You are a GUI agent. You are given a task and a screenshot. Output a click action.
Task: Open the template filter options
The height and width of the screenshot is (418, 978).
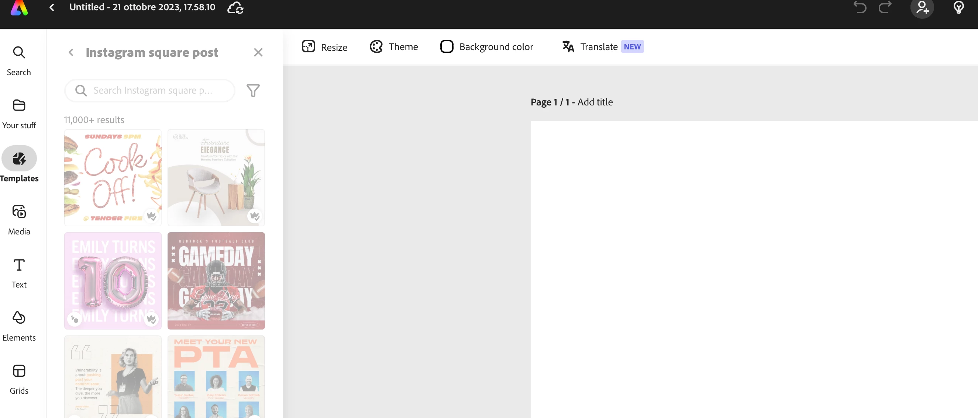tap(253, 90)
